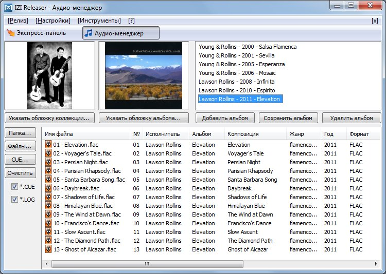Click Указать обложку альбома button

click(144, 118)
